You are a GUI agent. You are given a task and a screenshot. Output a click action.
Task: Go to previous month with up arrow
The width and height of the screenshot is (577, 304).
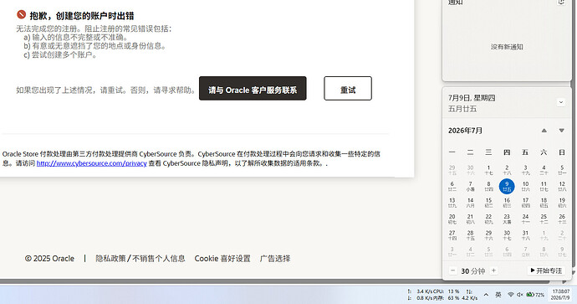(x=544, y=131)
